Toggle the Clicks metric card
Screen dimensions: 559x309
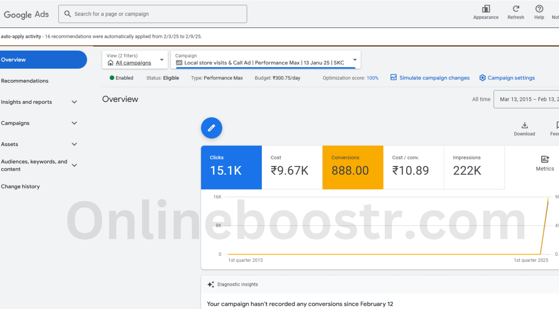point(231,167)
